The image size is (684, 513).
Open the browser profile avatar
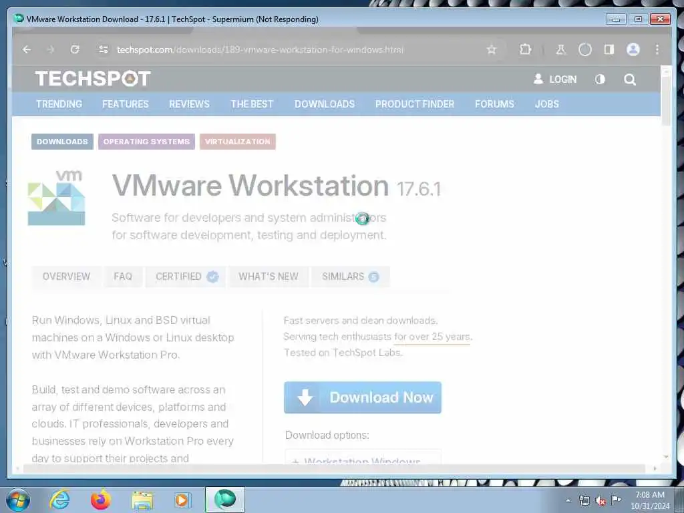633,49
